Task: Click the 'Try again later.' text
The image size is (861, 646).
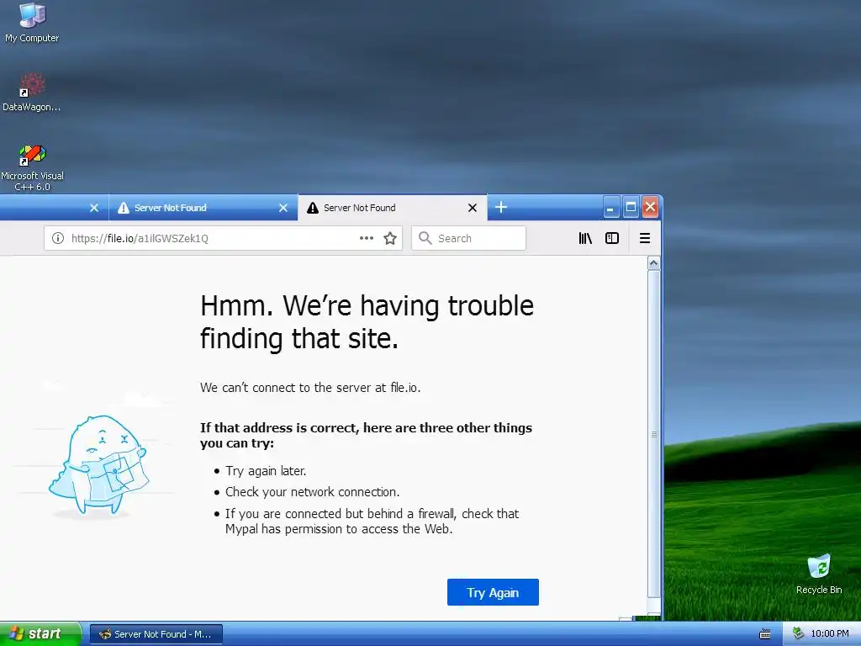Action: point(266,471)
